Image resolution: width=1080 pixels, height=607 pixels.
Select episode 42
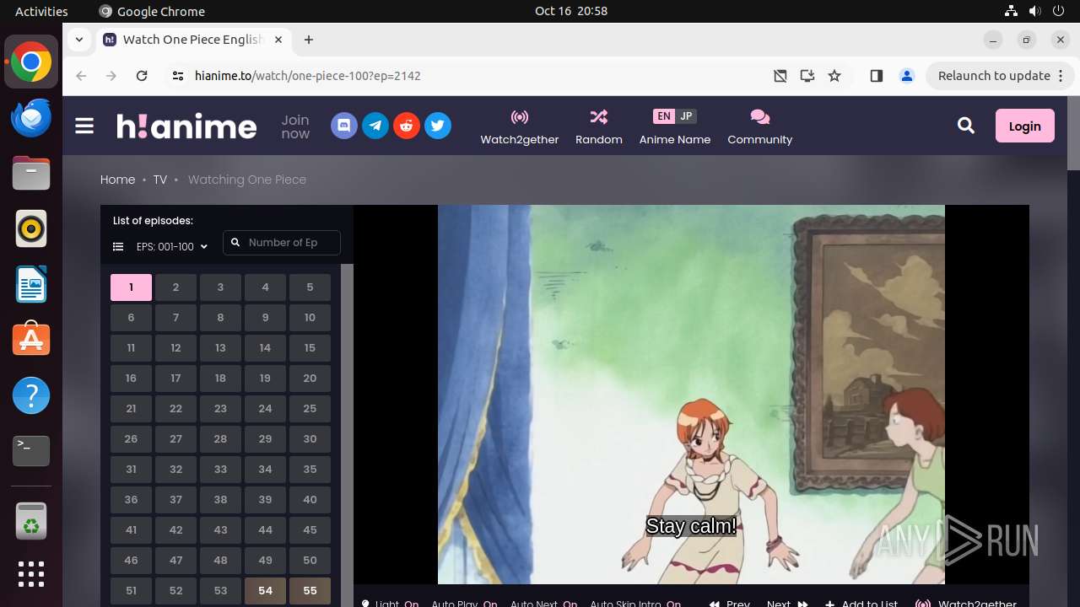175,530
